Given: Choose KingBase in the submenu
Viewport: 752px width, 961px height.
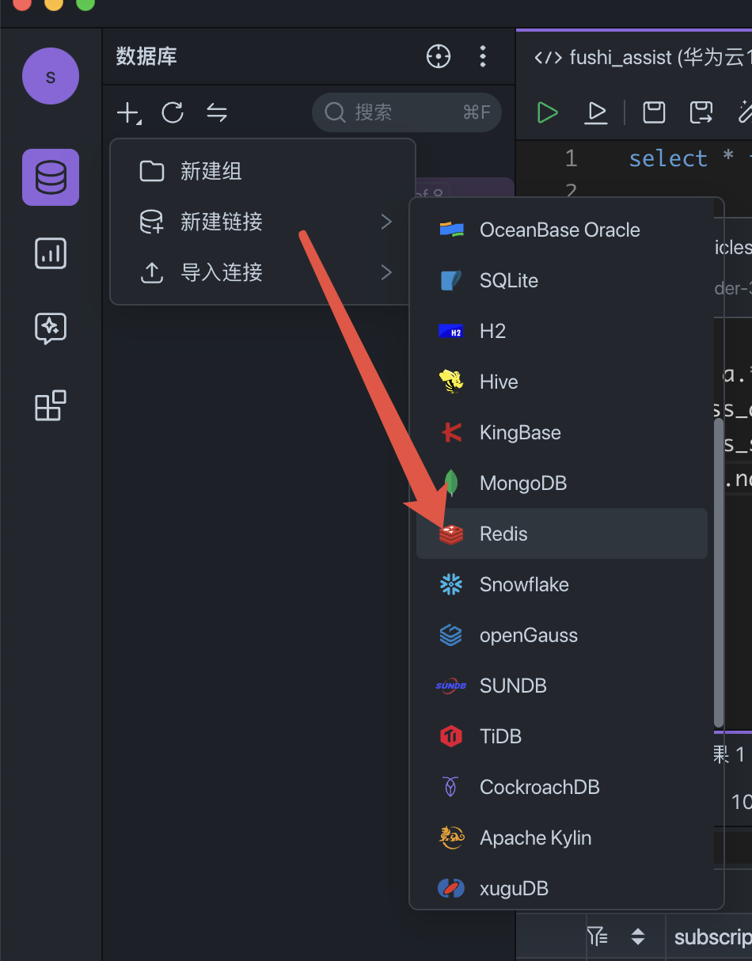Looking at the screenshot, I should [562, 432].
